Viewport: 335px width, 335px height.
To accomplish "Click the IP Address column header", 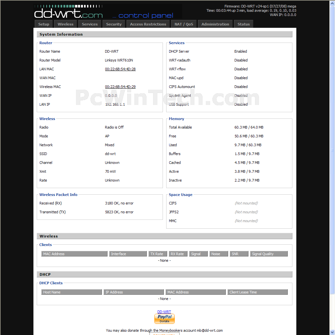I will (133, 292).
